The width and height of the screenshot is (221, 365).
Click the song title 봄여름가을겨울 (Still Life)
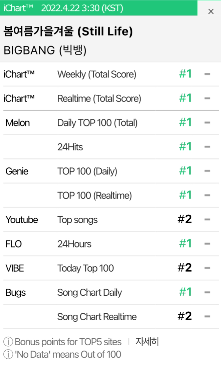click(68, 31)
